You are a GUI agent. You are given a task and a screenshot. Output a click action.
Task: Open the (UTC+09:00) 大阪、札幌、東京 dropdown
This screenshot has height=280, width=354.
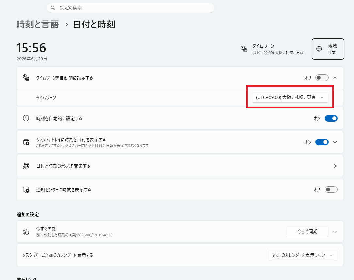[290, 97]
